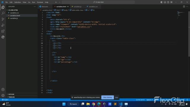
Task: Switch to the variables.js editor tab
Action: (x=77, y=7)
